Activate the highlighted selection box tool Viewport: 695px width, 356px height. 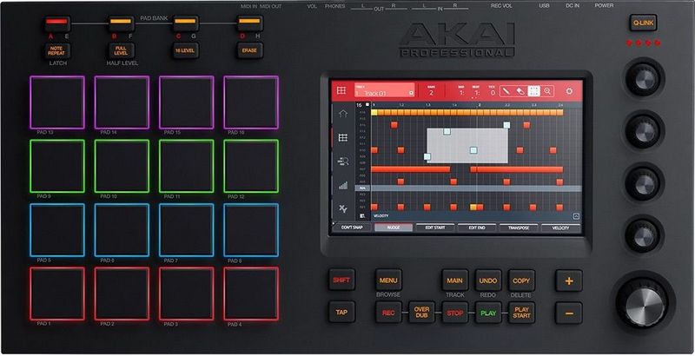click(533, 91)
